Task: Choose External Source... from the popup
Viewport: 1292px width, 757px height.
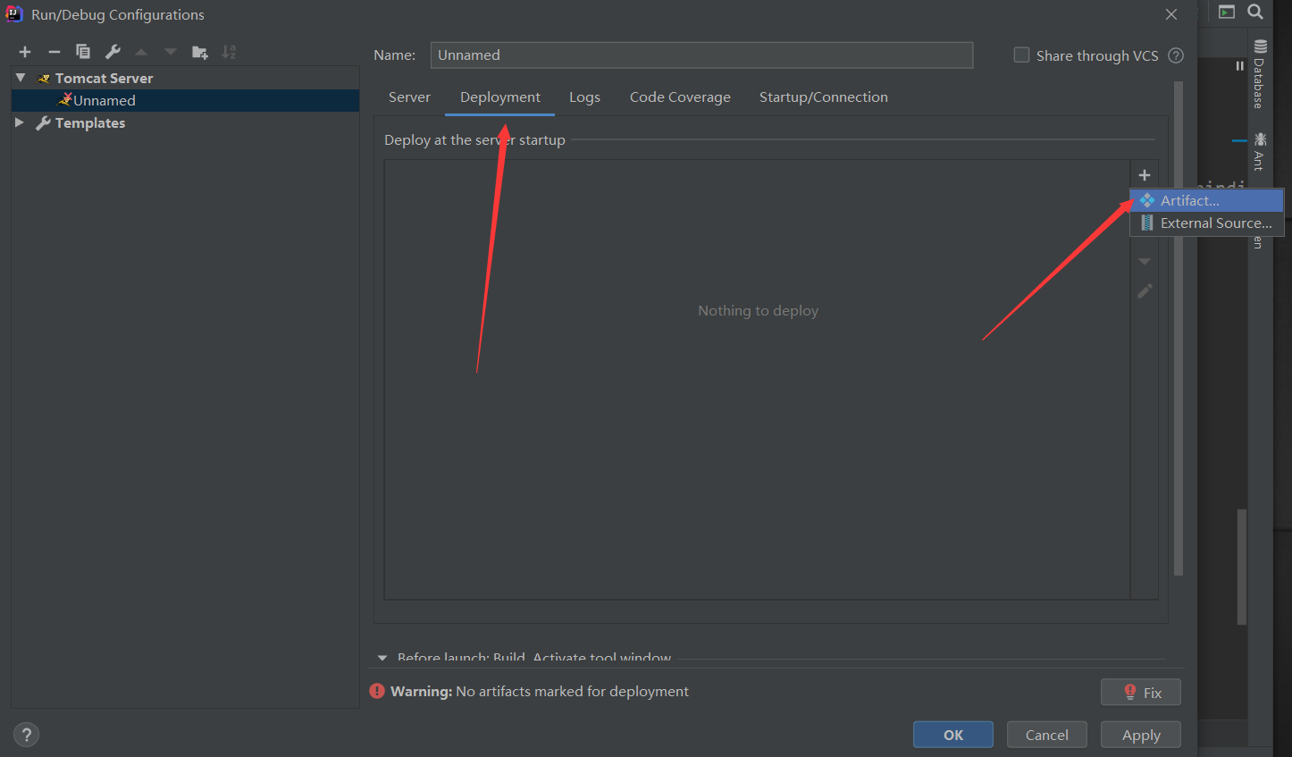Action: (x=1207, y=223)
